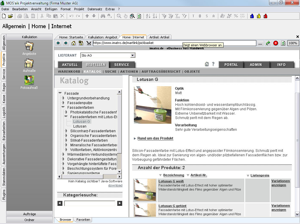This screenshot has height=224, width=300.
Task: Click the clipboard paste icon
Action: tap(55, 16)
